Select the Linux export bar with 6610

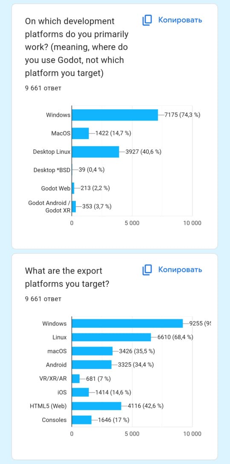[112, 337]
